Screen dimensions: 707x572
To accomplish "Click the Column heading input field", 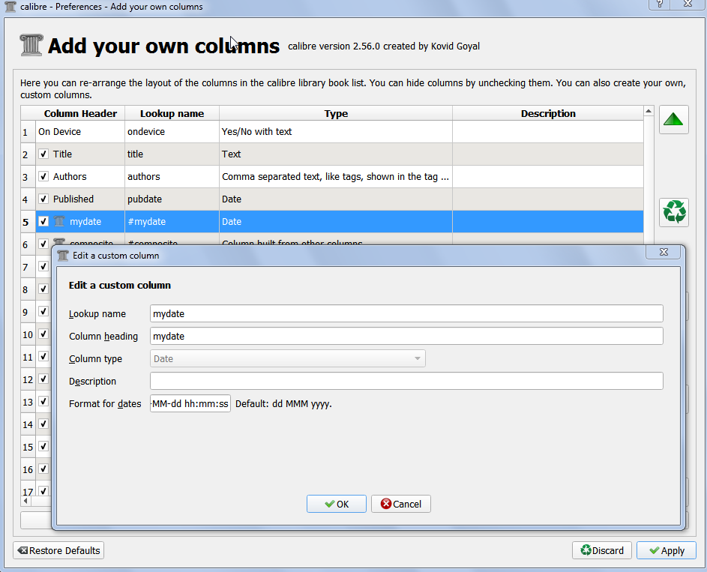I will pos(406,337).
